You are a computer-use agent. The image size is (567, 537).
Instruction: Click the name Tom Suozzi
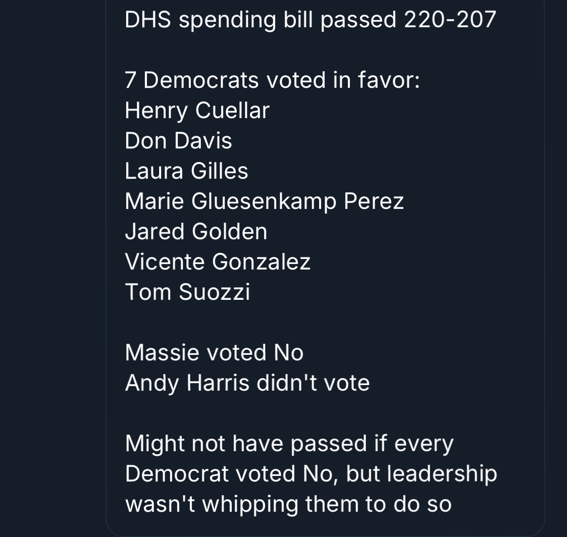[187, 292]
